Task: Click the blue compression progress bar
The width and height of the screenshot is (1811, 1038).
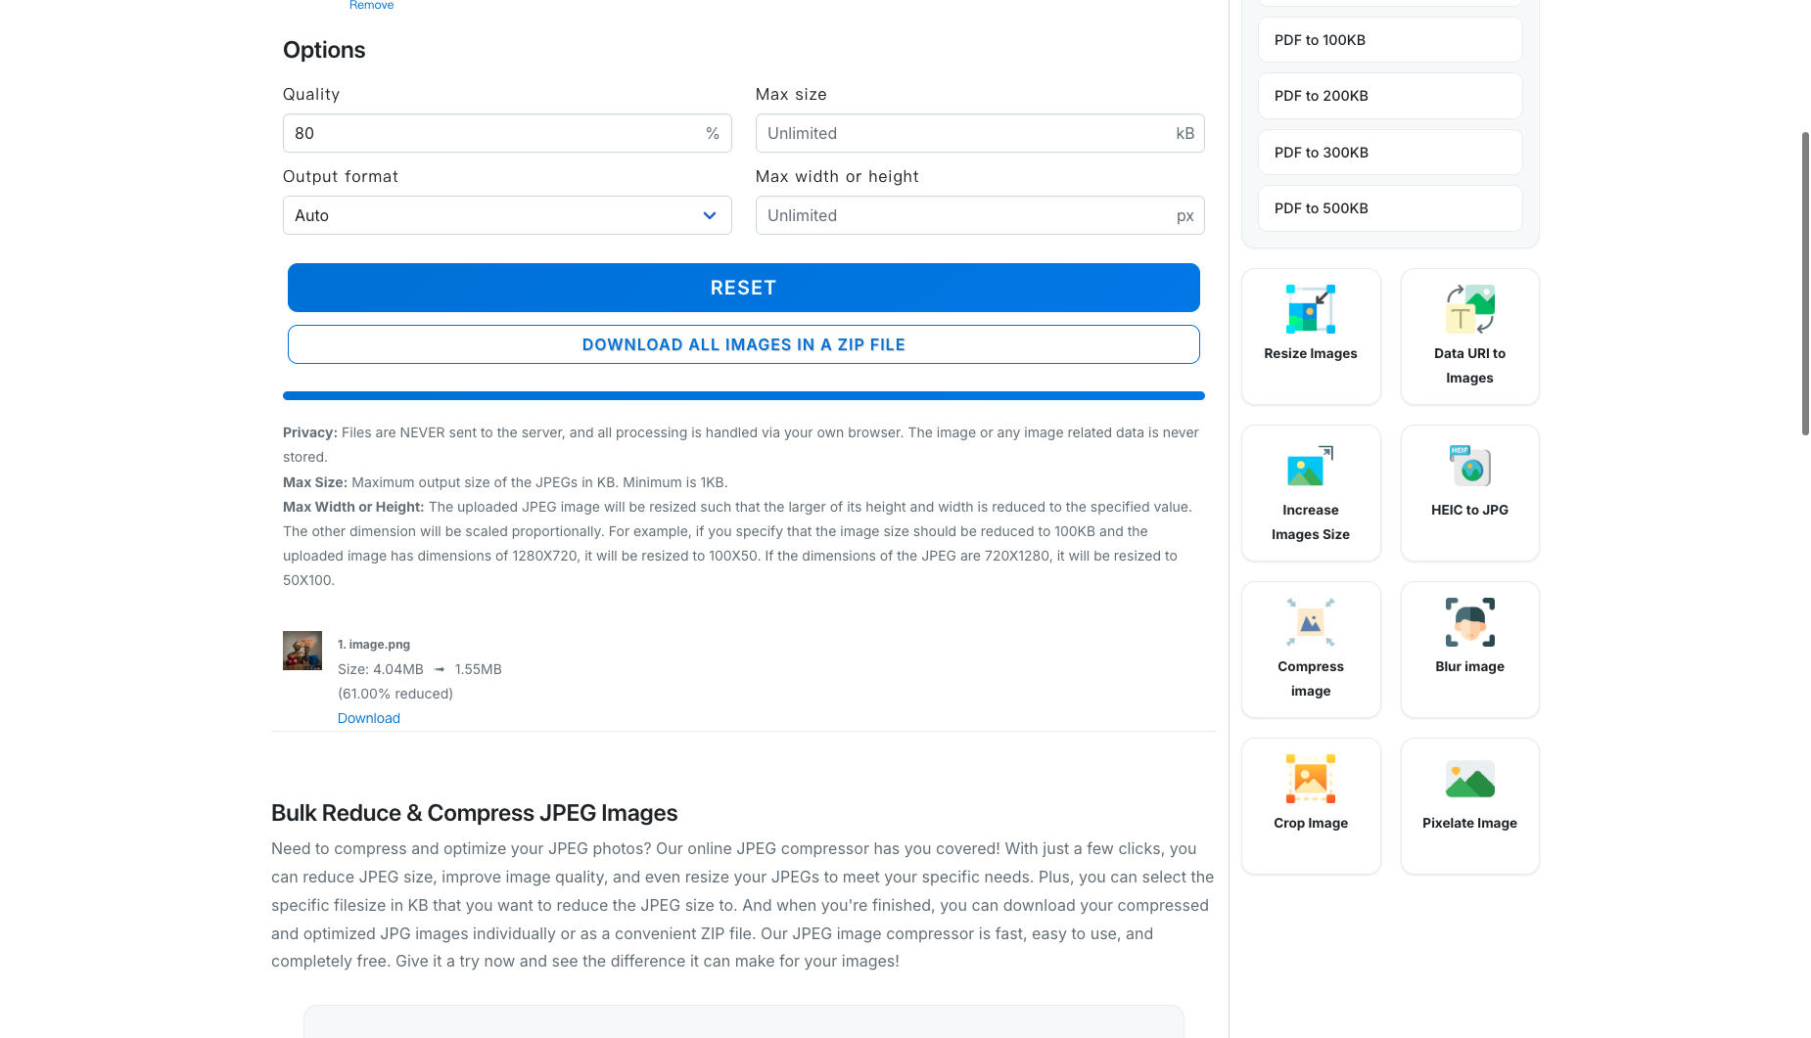Action: tap(744, 396)
